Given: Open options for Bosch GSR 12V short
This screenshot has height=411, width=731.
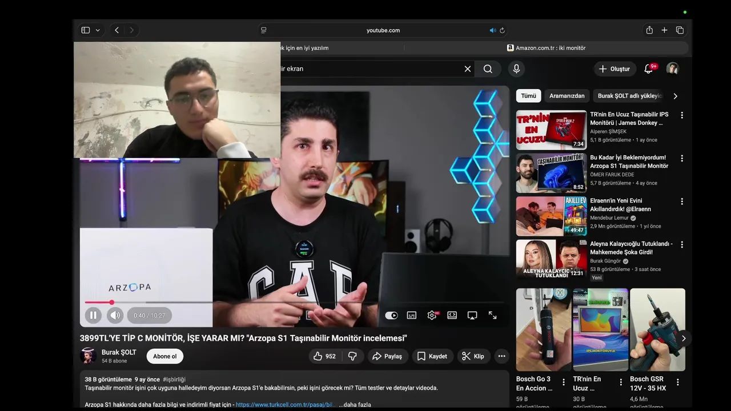Looking at the screenshot, I should tap(678, 382).
